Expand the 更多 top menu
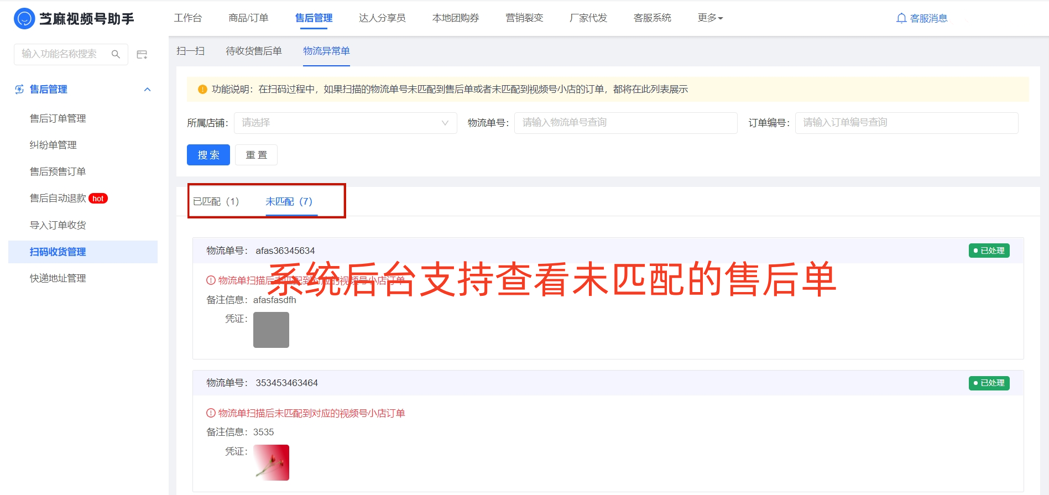Viewport: 1049px width, 495px height. (x=710, y=18)
